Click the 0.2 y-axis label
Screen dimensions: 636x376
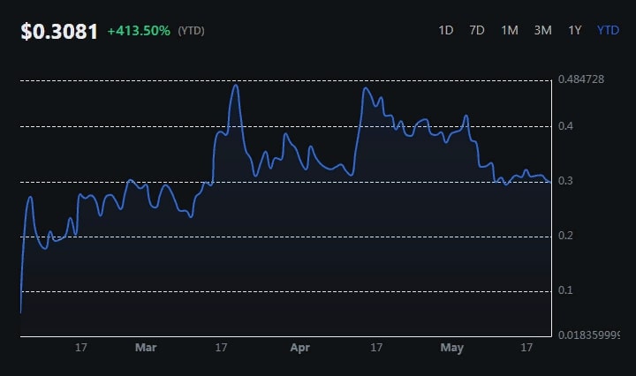point(565,236)
